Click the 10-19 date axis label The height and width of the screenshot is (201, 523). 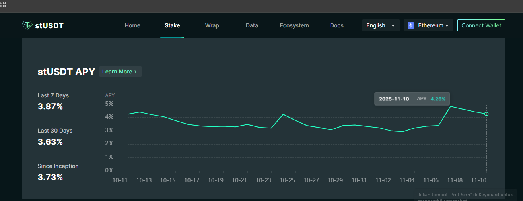tap(216, 180)
